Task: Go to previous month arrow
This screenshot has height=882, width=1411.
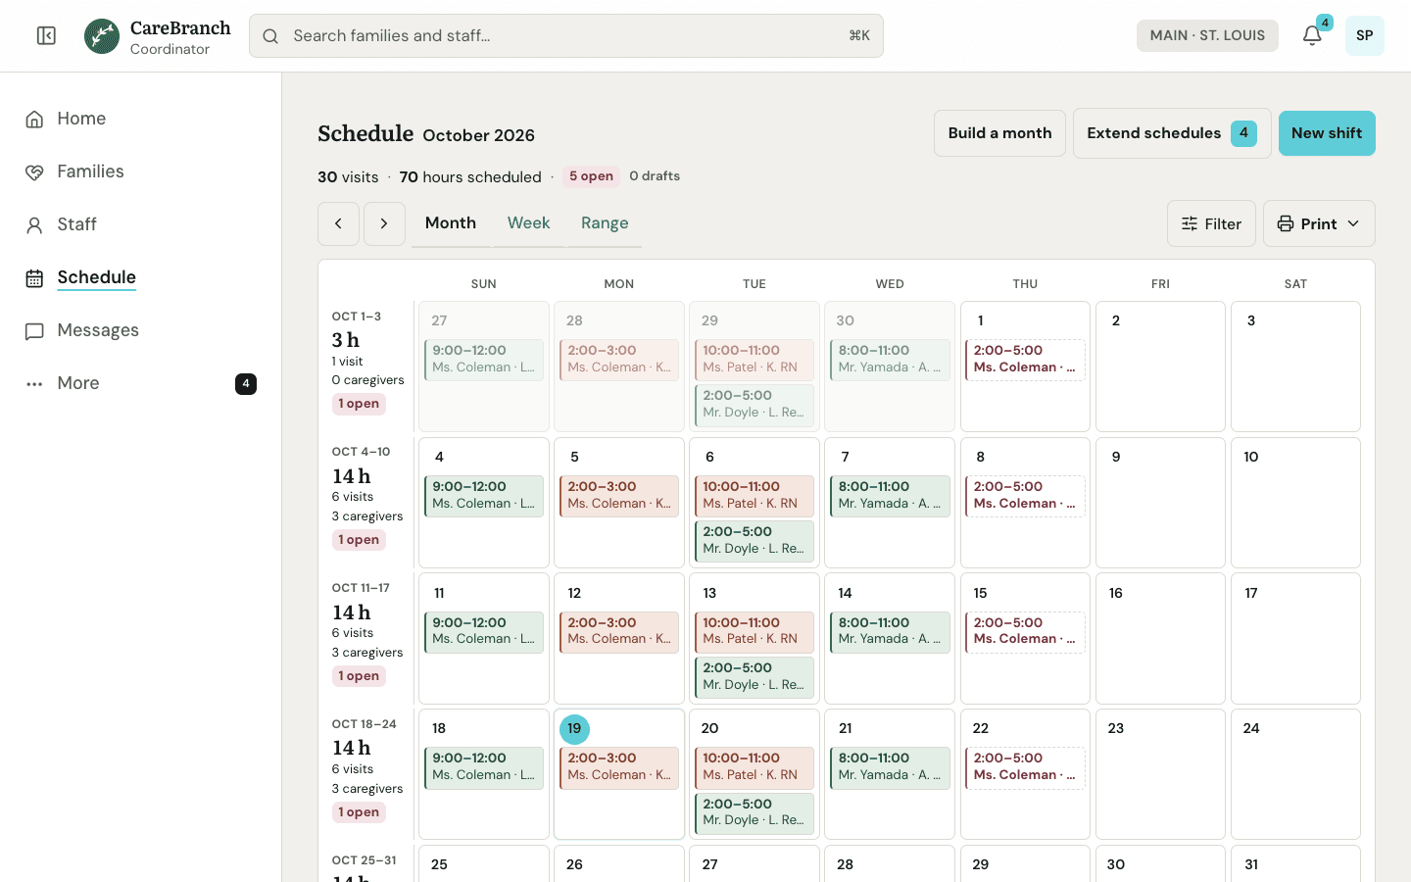Action: click(x=339, y=223)
